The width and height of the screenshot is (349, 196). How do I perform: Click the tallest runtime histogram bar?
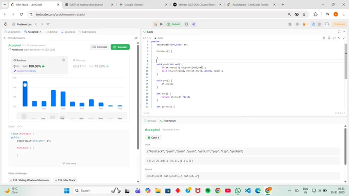[25, 94]
